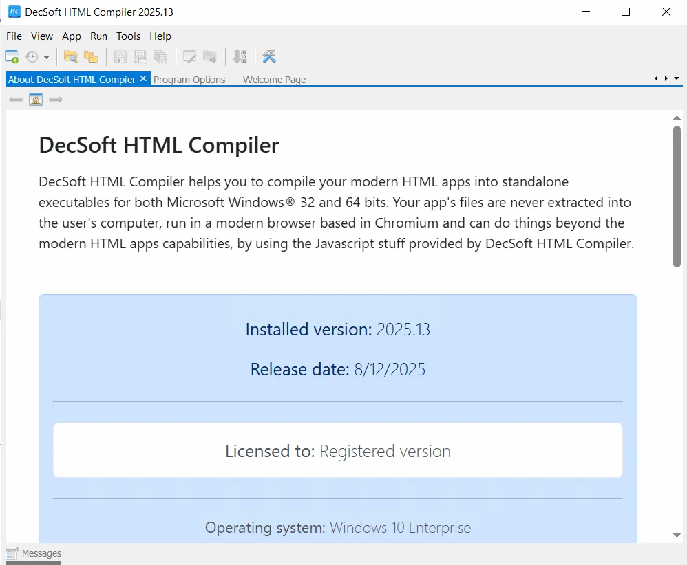
Task: Click the browser forward arrow
Action: click(x=56, y=100)
